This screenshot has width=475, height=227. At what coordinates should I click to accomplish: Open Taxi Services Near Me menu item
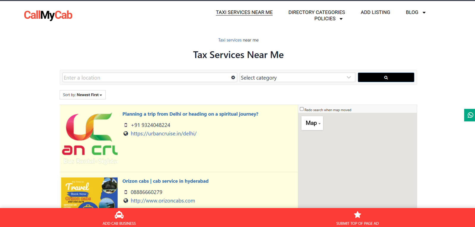244,12
